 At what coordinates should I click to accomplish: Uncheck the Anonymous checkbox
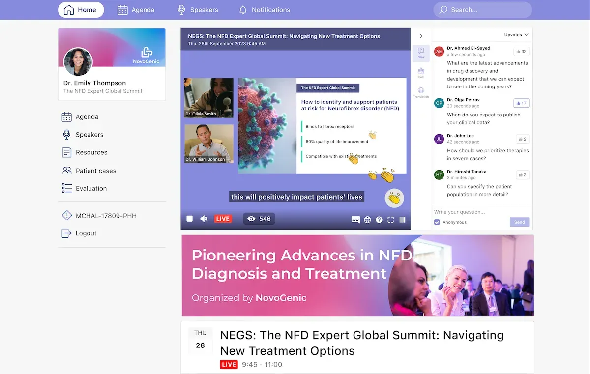coord(437,222)
